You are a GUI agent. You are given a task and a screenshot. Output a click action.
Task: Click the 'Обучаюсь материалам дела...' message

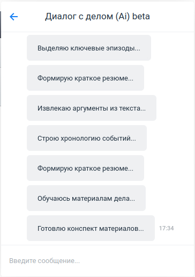(x=86, y=198)
